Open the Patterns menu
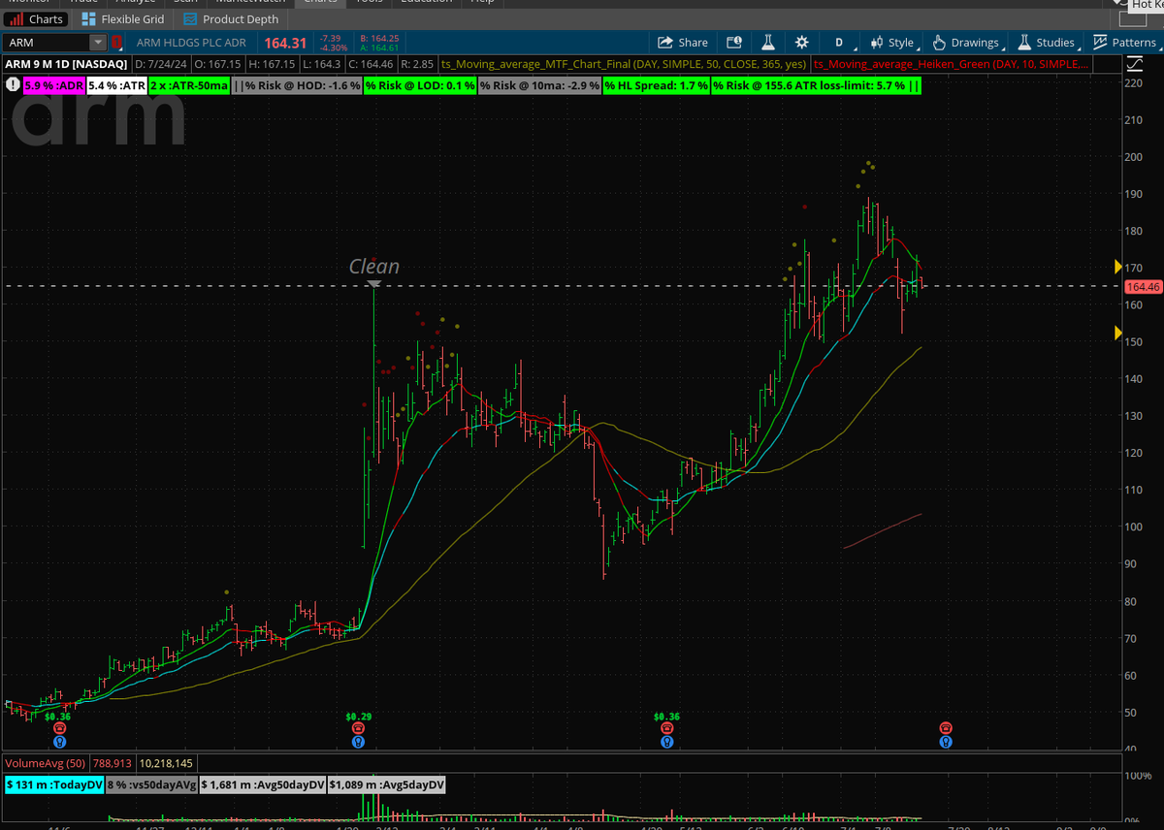 [1124, 43]
